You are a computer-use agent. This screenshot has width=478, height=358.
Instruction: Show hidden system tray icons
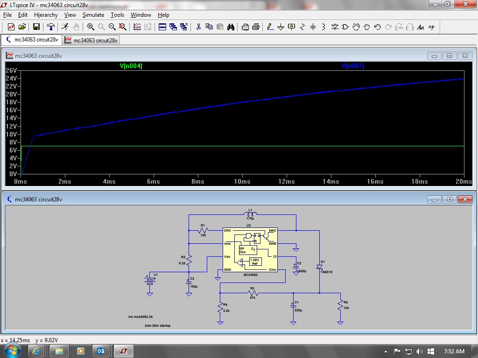click(x=386, y=351)
